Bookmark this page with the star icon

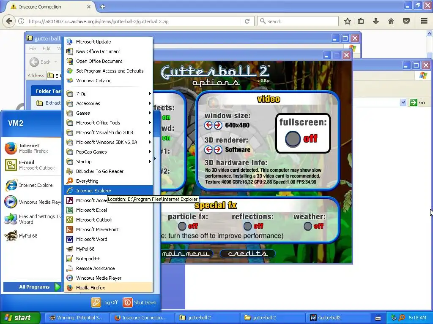348,21
